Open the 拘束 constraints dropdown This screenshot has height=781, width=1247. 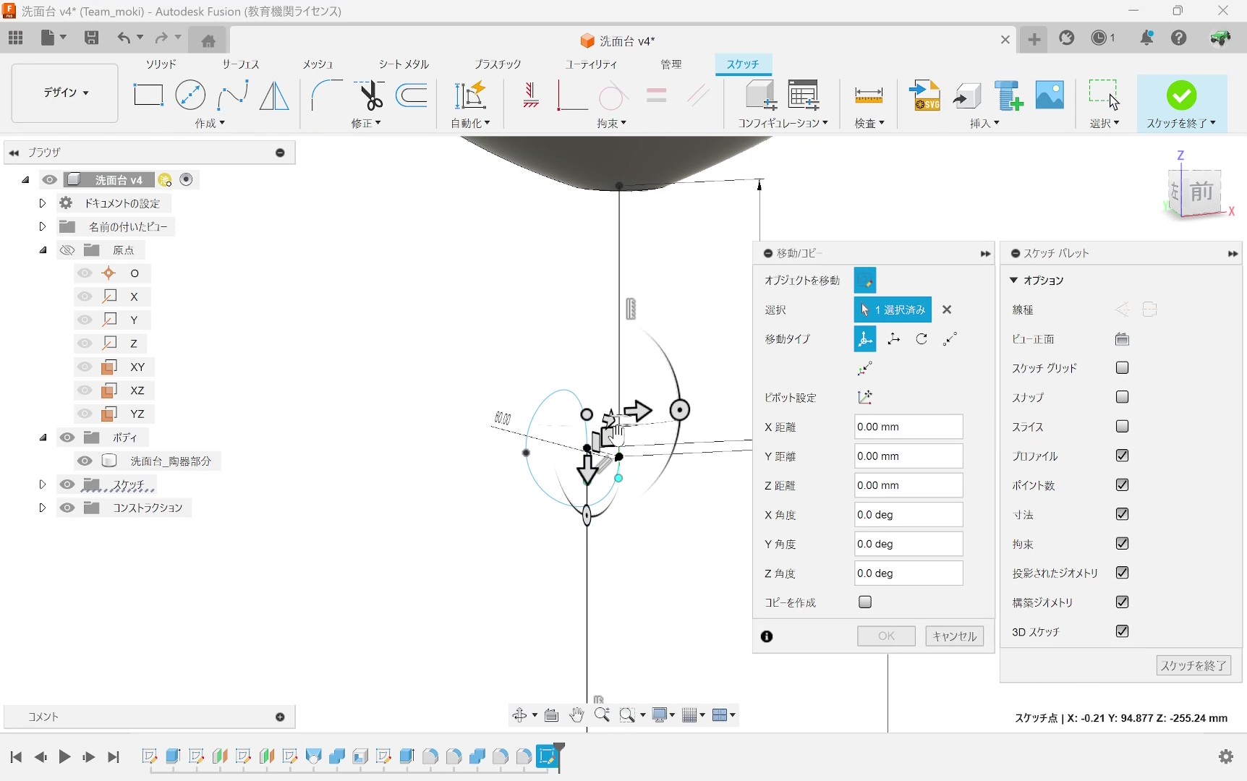pos(612,124)
